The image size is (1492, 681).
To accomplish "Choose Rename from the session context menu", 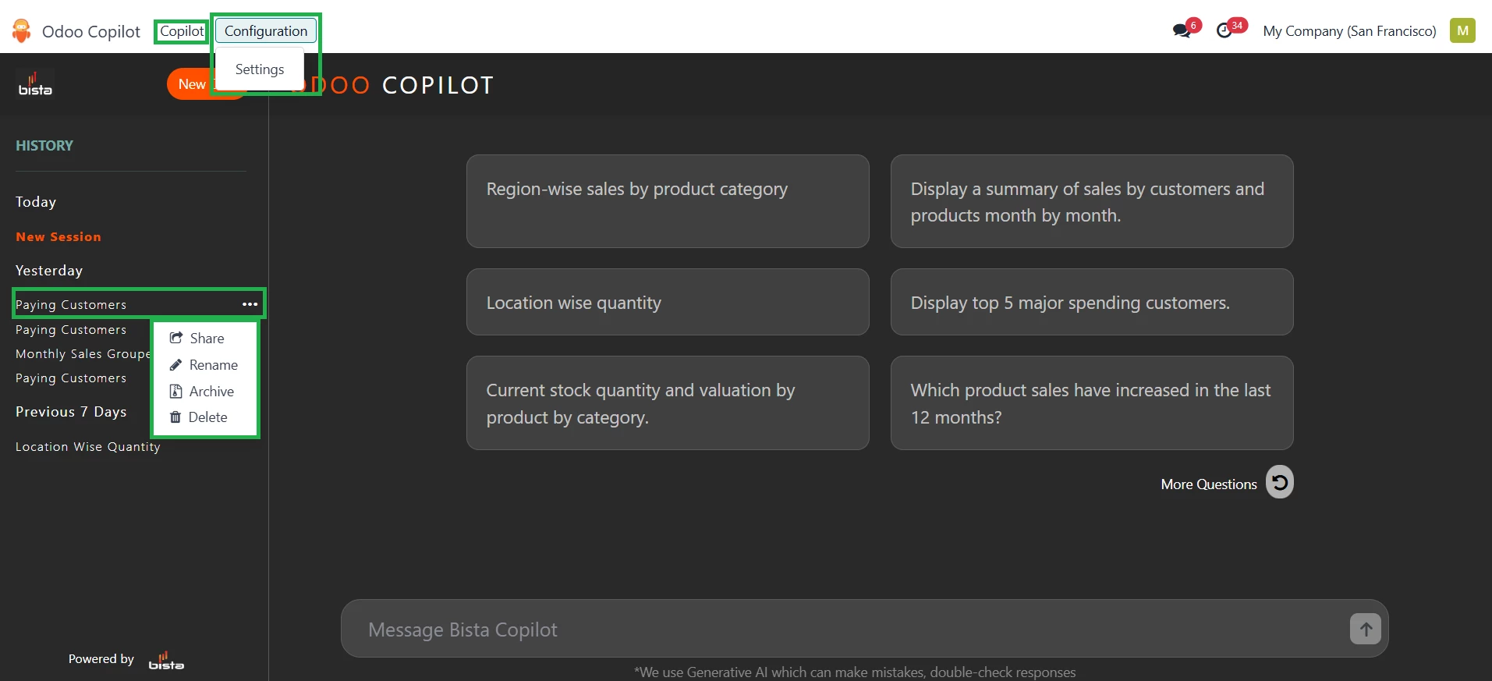I will pyautogui.click(x=212, y=365).
